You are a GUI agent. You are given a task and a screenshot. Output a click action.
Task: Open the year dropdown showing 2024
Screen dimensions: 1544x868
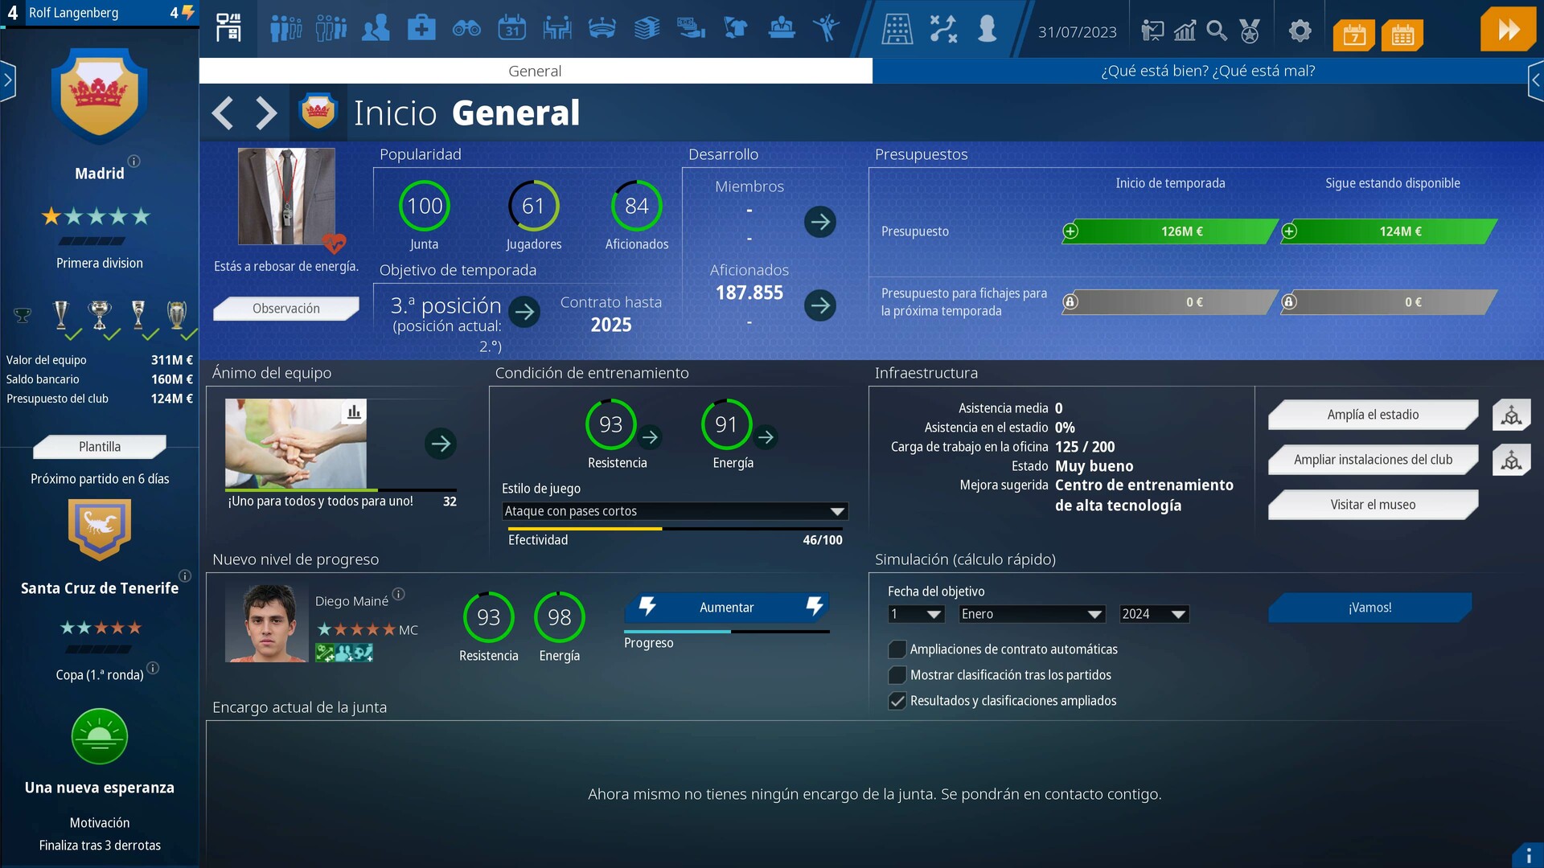(x=1153, y=614)
